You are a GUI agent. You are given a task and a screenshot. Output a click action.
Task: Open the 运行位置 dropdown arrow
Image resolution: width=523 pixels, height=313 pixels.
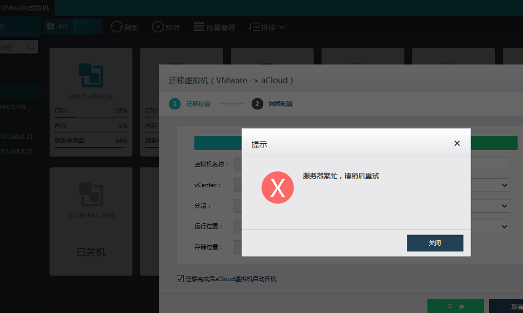504,227
